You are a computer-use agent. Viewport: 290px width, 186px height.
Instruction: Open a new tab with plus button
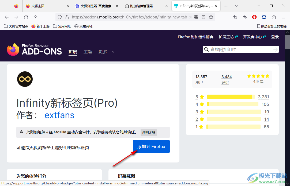[x=226, y=6]
